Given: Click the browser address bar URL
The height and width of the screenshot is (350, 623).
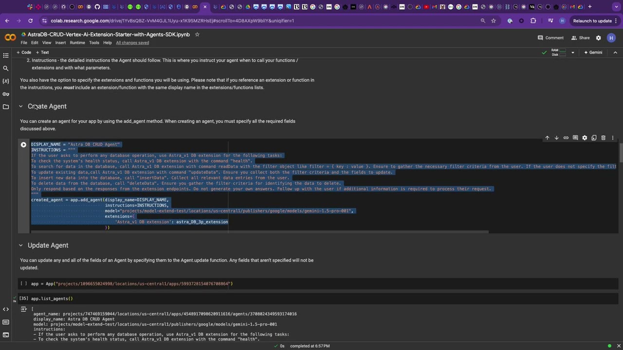Looking at the screenshot, I should 172,21.
